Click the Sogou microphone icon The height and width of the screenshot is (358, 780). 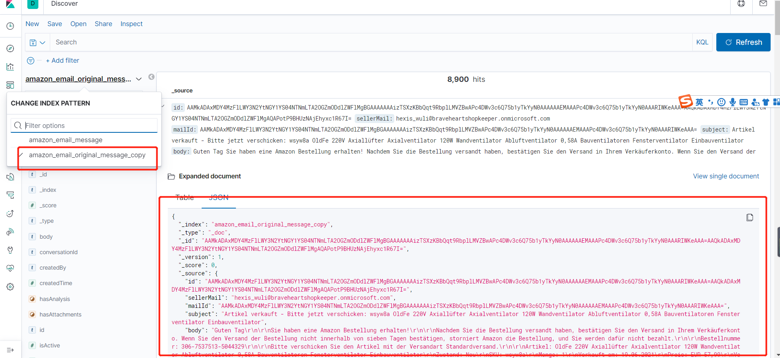coord(733,102)
